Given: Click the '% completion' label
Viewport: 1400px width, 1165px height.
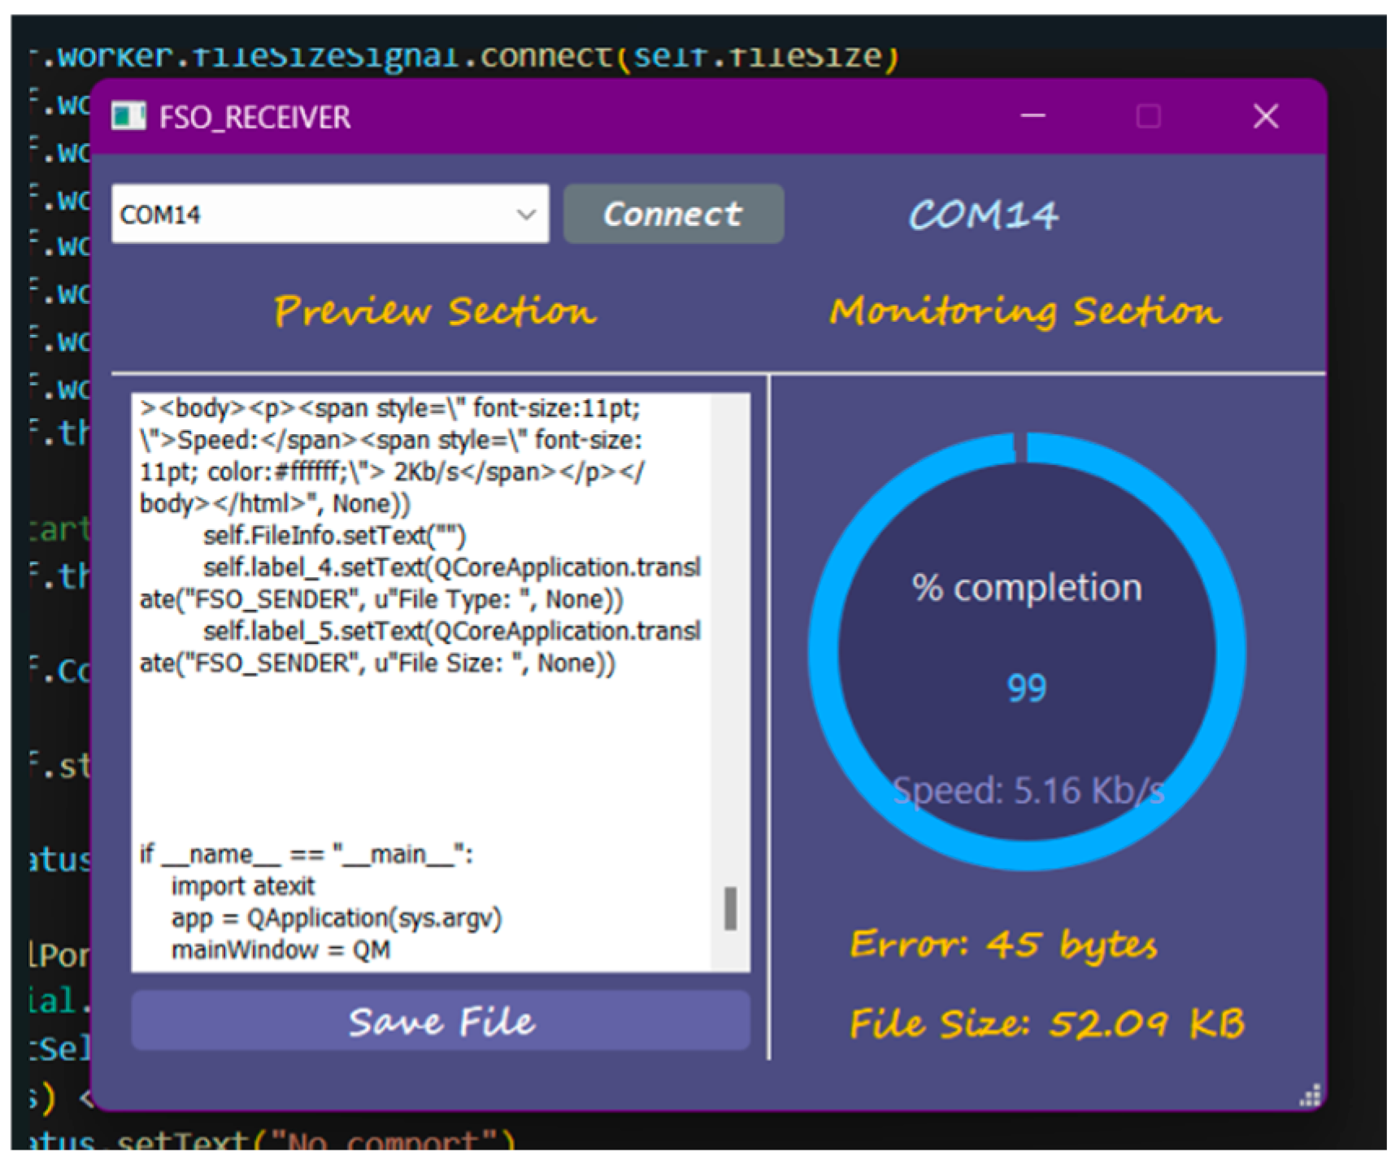Looking at the screenshot, I should [x=1026, y=587].
